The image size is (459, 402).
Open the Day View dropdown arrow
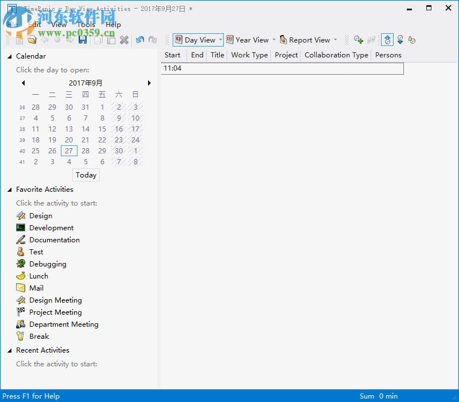click(220, 40)
